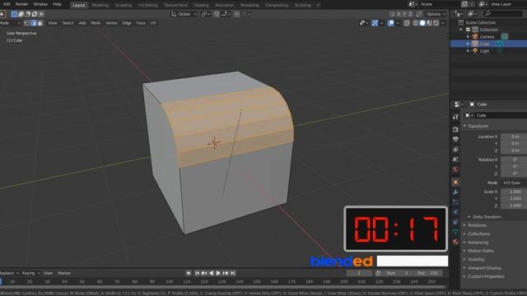
Task: Jump to the timeline start frame
Action: pos(197,273)
